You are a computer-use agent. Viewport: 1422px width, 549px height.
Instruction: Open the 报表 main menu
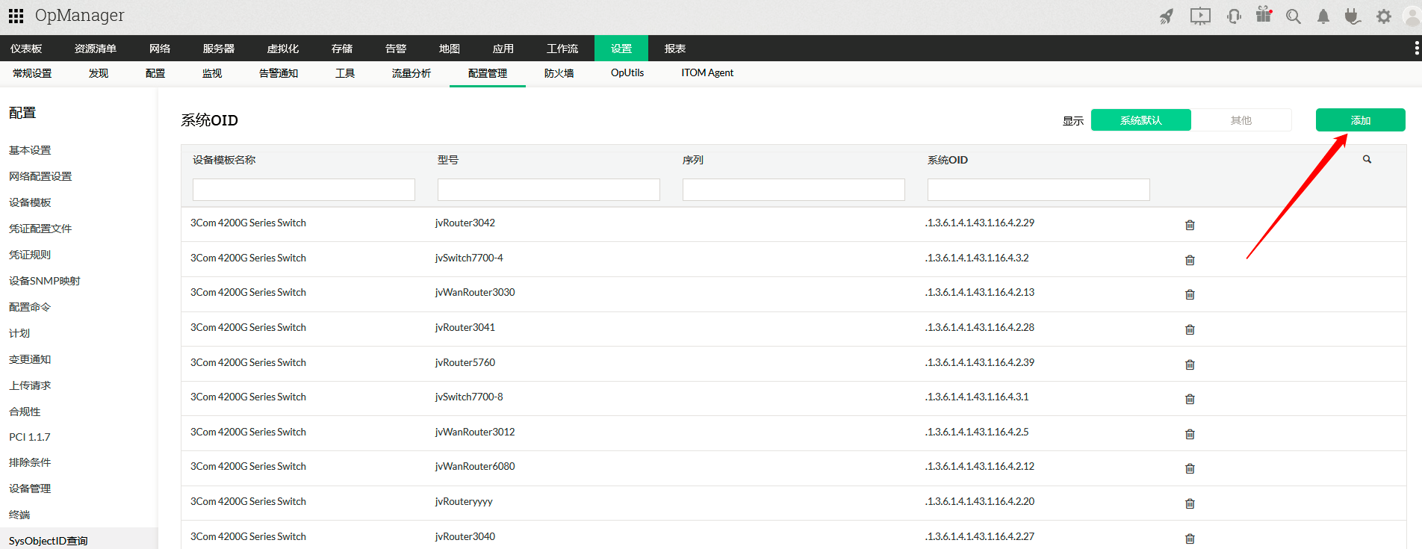[675, 49]
